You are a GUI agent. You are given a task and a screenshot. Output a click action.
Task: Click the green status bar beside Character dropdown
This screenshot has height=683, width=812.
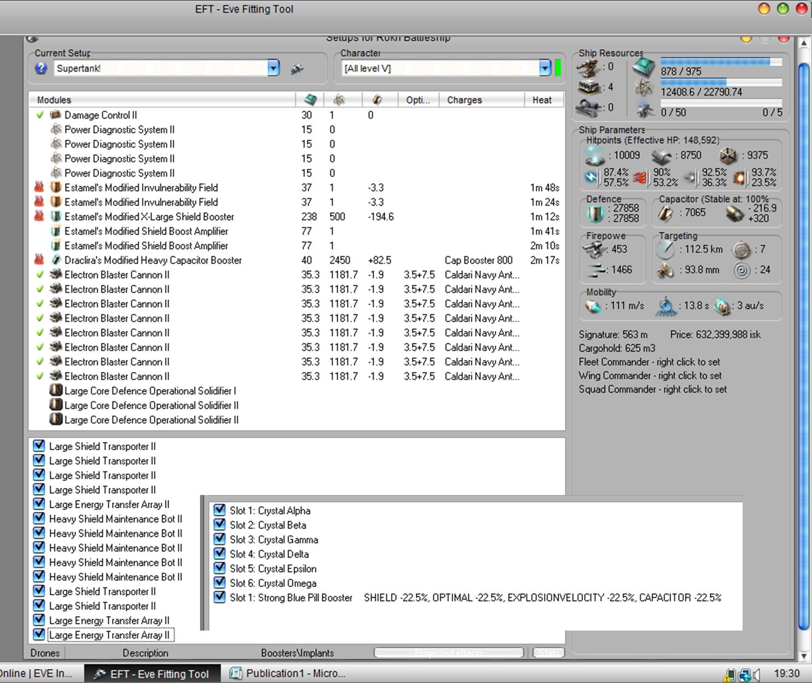558,68
